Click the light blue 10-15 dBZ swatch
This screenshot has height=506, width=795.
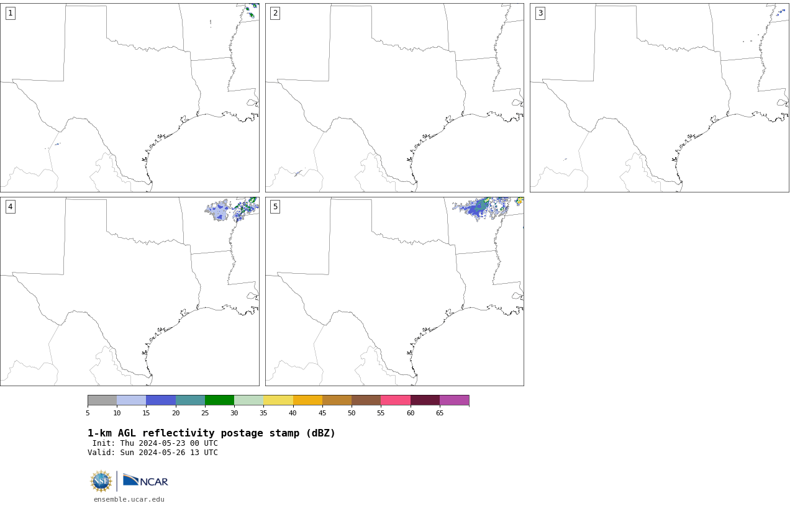tap(132, 400)
